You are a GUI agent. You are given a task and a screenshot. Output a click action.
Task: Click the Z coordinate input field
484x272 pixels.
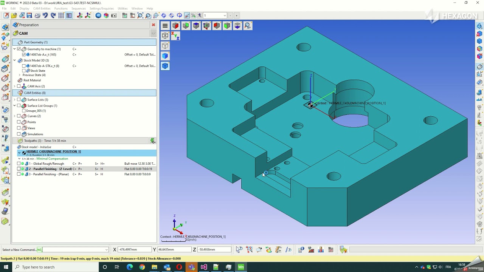[x=214, y=250]
